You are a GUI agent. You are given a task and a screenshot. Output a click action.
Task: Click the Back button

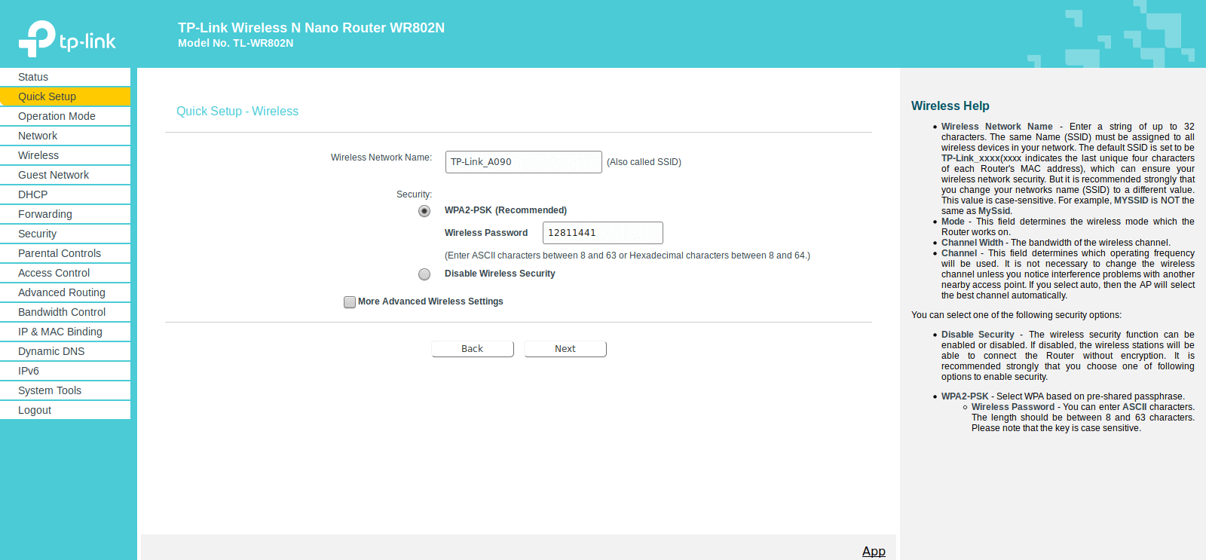click(473, 349)
